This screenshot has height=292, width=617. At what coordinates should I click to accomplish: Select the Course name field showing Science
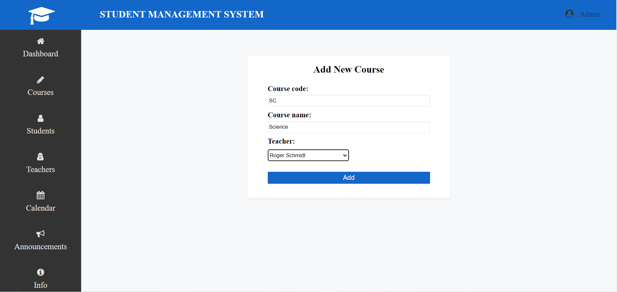pyautogui.click(x=349, y=127)
